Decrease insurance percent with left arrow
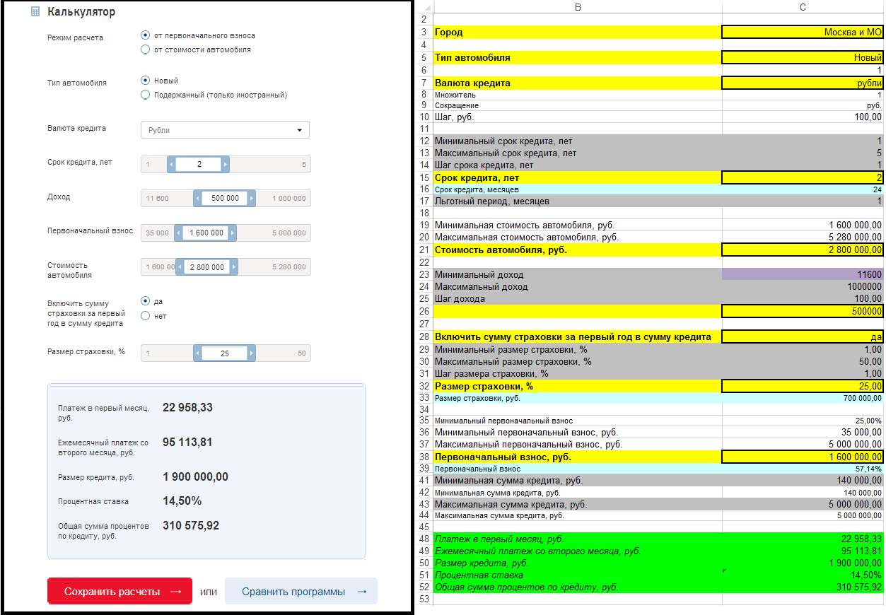 197,353
